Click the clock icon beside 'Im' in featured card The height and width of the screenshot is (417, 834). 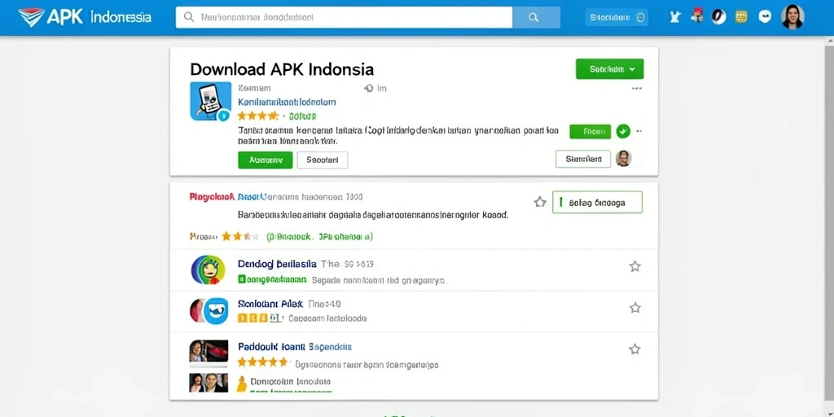point(369,88)
